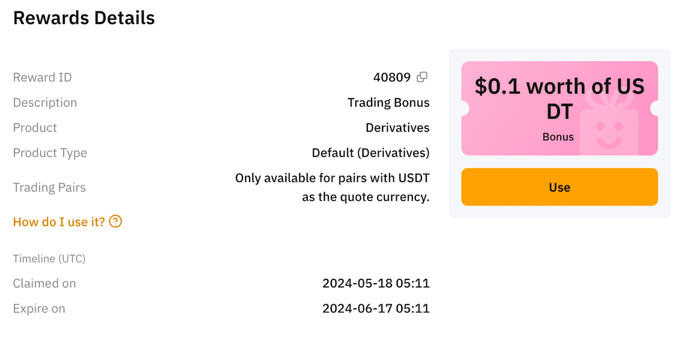673x342 pixels.
Task: Click the Trading Pairs field label
Action: click(49, 187)
